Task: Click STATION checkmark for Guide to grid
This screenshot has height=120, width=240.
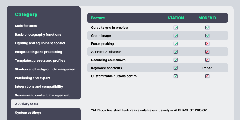Action: (x=175, y=28)
